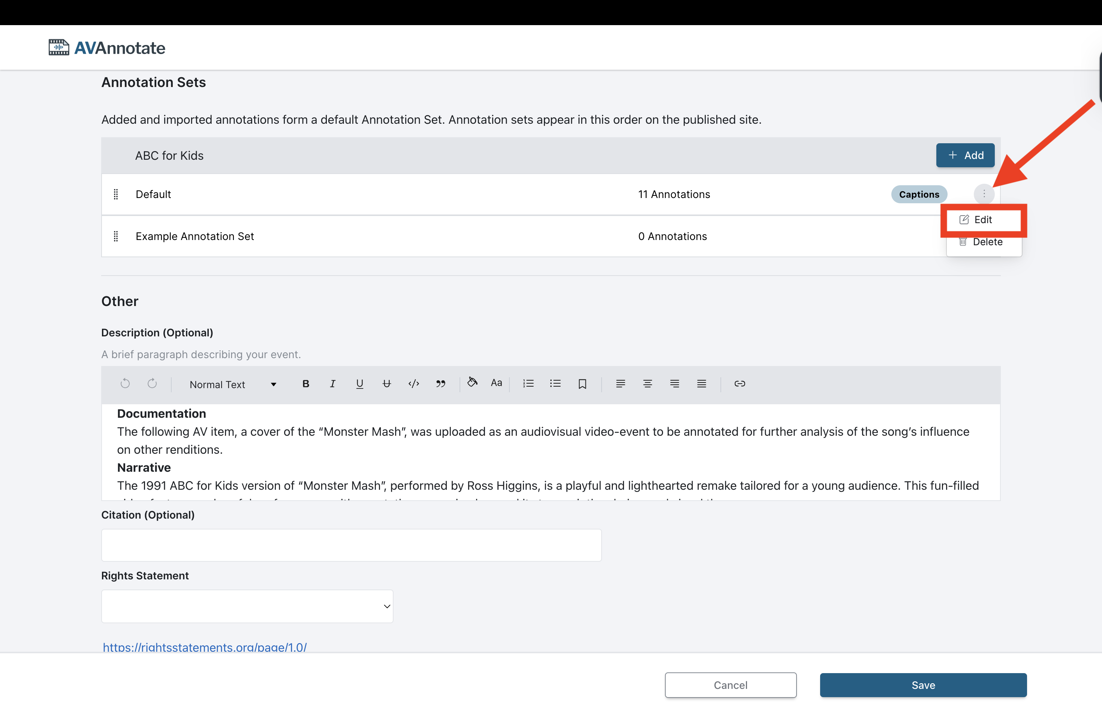This screenshot has height=717, width=1102.
Task: Insert a blockquote using quote icon
Action: (x=440, y=384)
